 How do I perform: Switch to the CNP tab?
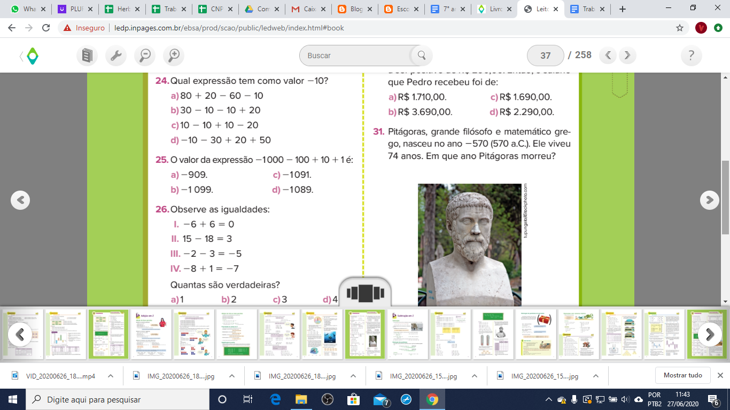[x=214, y=9]
